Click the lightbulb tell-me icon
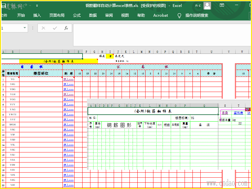Viewport: 252px width, 189px height. pyautogui.click(x=180, y=15)
